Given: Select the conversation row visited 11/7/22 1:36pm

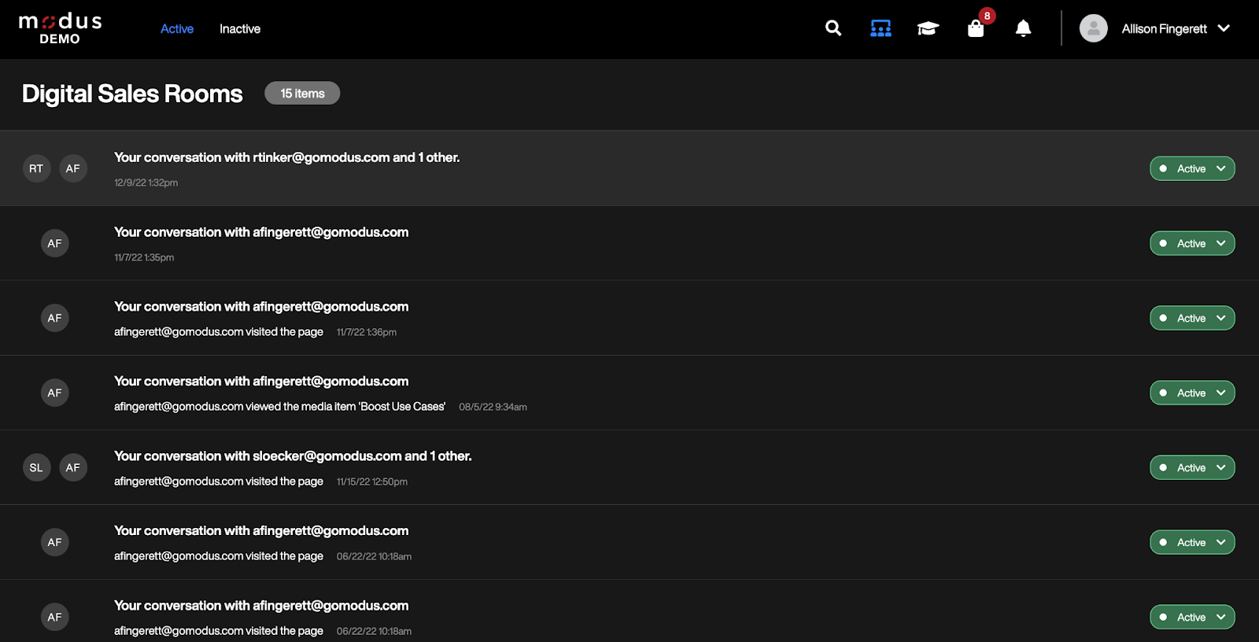Looking at the screenshot, I should click(x=261, y=308).
